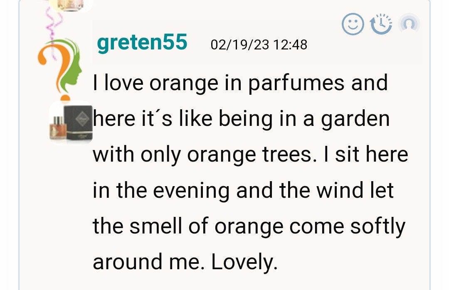This screenshot has height=290, width=449.
Task: Select the partially visible perfume image at top
Action: [x=71, y=5]
